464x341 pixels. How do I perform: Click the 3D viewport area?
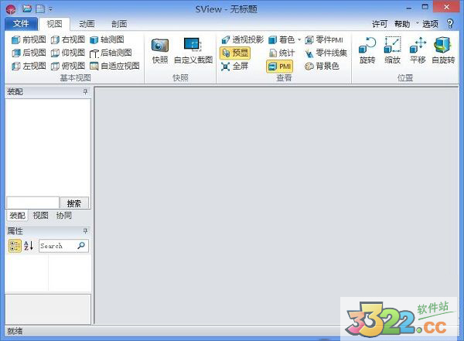pos(276,206)
